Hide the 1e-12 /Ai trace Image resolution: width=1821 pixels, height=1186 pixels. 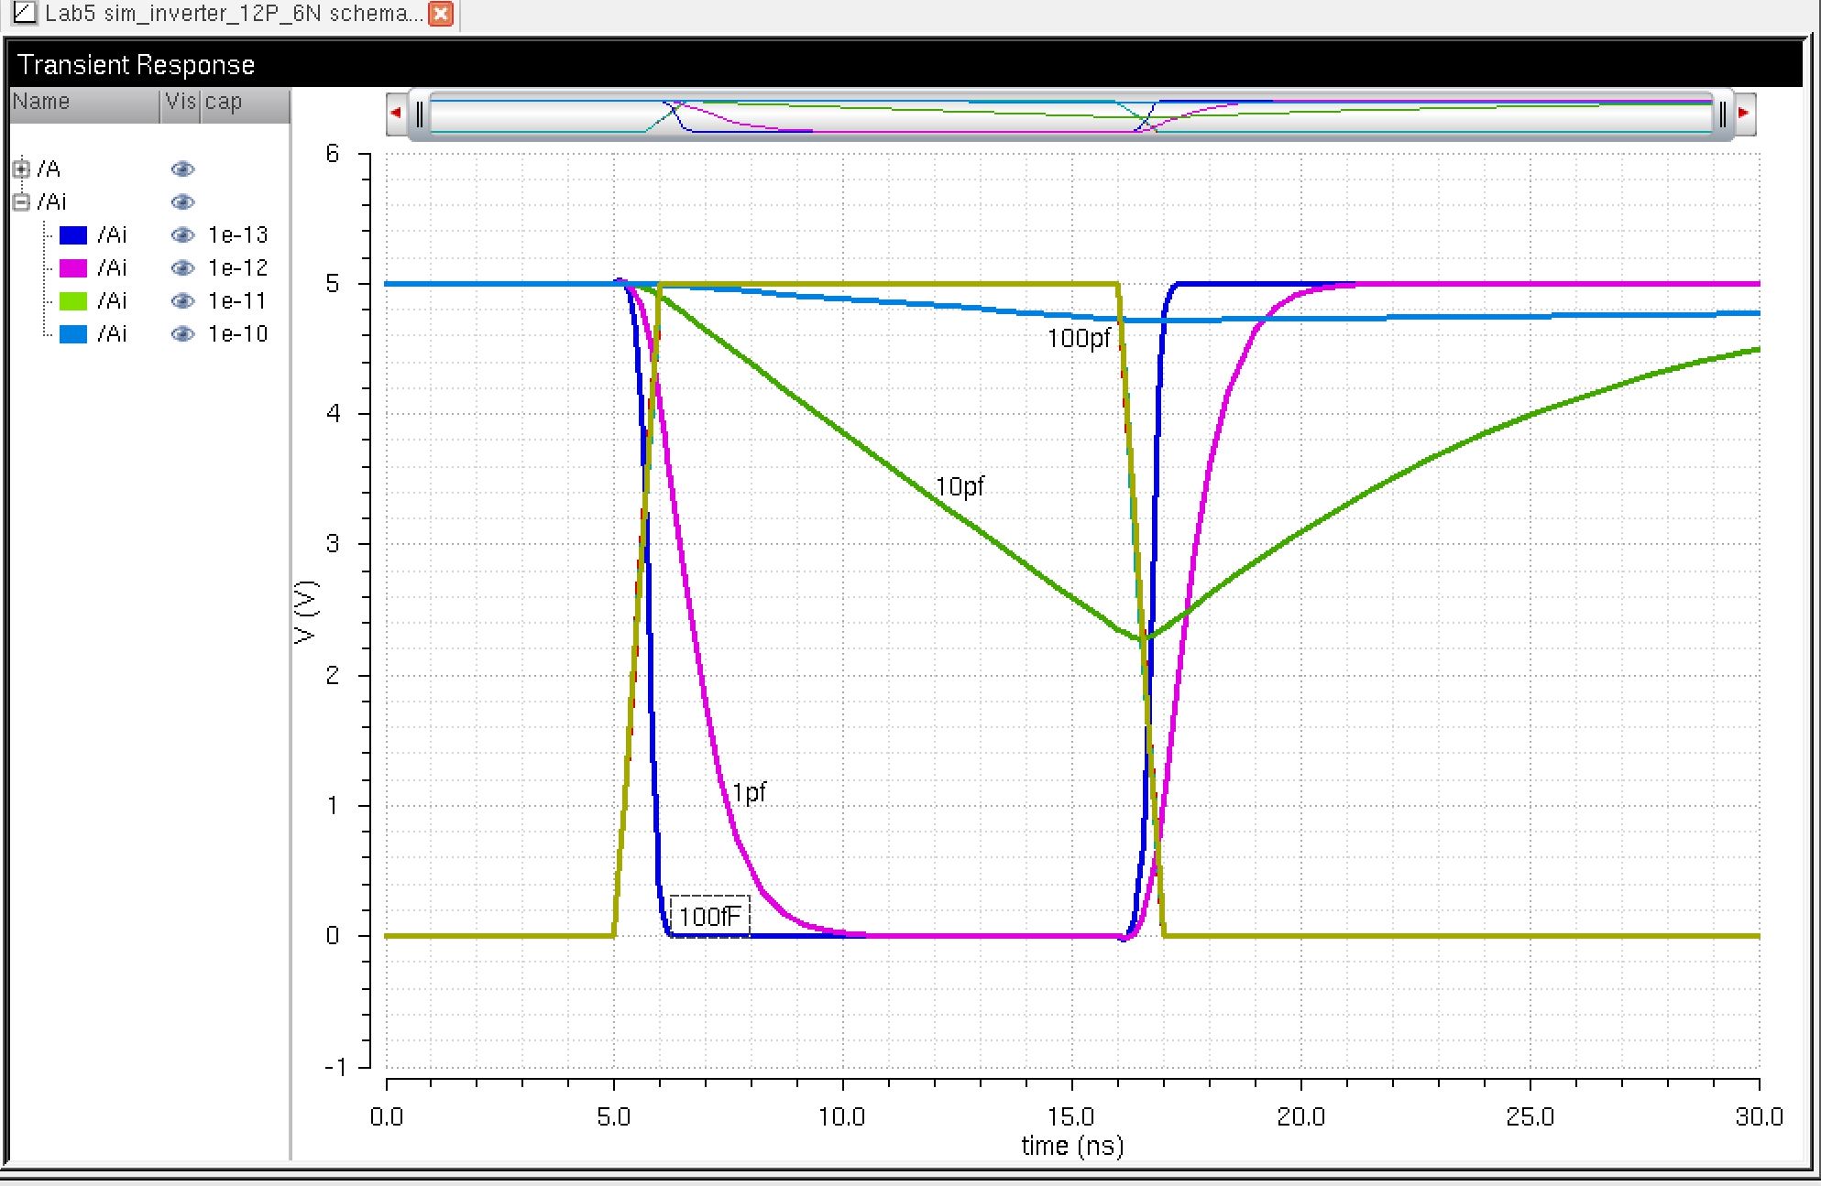click(182, 268)
